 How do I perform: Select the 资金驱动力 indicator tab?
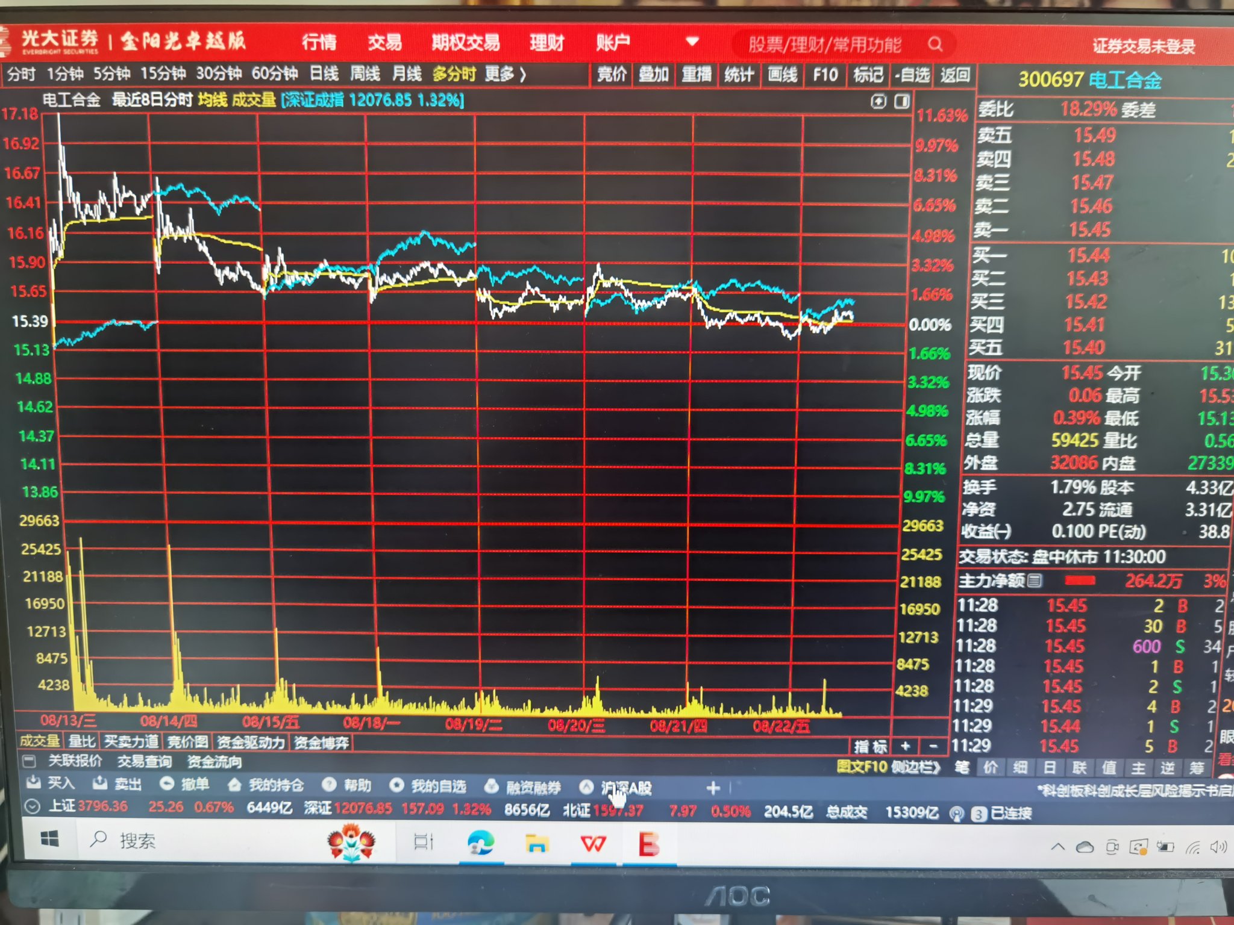251,743
